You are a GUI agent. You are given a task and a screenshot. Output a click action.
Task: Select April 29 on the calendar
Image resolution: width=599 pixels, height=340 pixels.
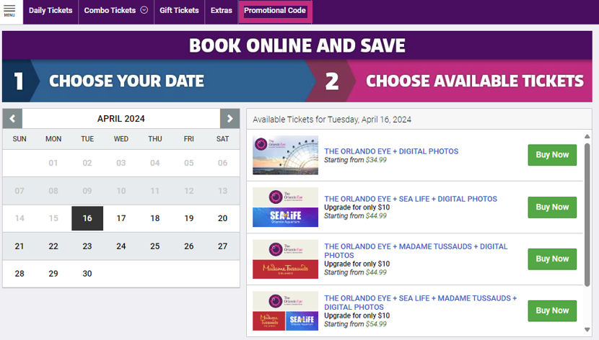[53, 274]
